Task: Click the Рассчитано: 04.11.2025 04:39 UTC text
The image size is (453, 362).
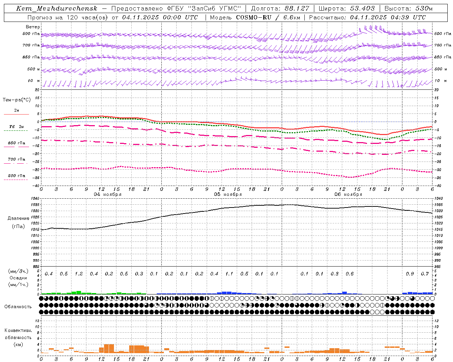Action: [367, 17]
